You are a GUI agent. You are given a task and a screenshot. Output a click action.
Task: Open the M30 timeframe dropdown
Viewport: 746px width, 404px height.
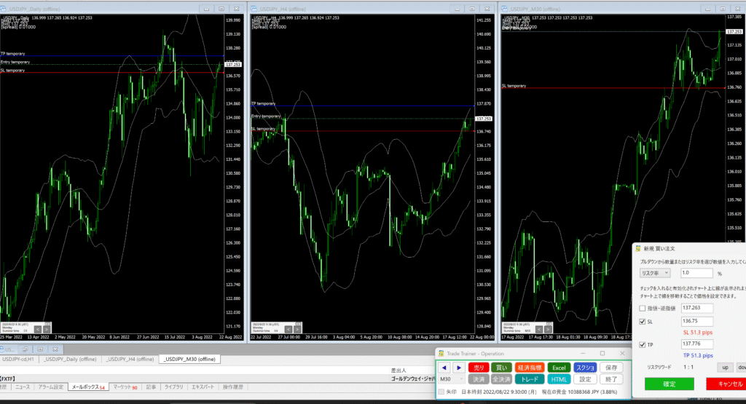pos(452,379)
